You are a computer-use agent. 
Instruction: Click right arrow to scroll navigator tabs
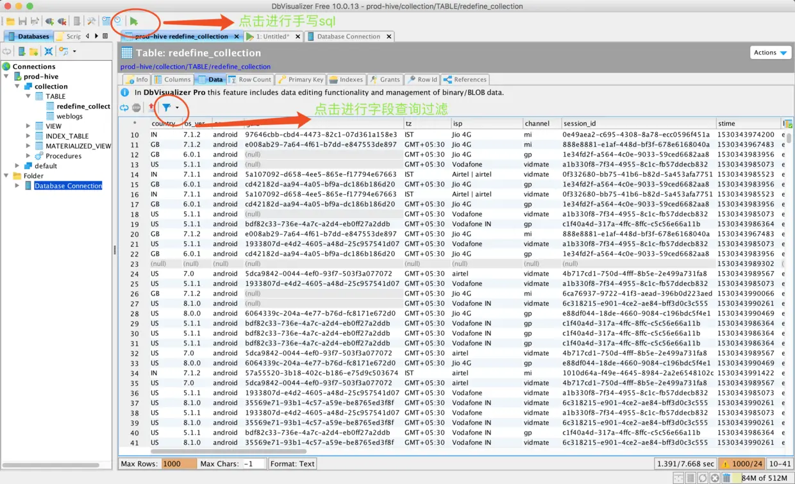[x=96, y=36]
